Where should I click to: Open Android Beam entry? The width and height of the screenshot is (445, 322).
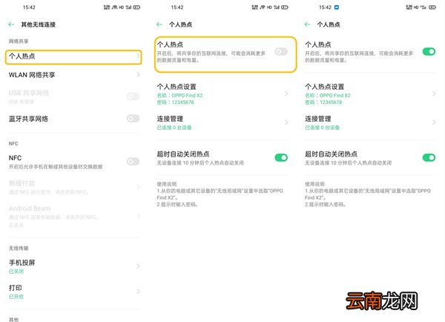pos(73,216)
